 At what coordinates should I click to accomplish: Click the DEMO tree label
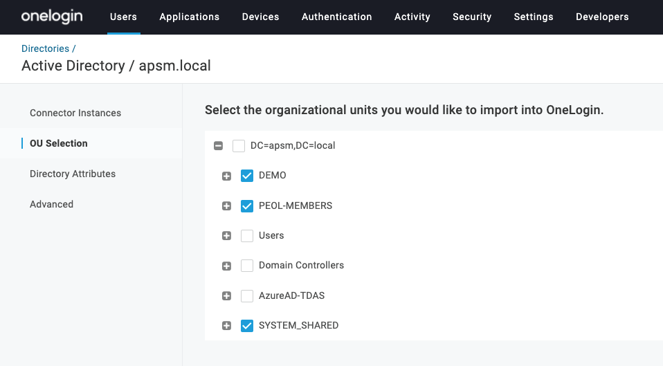pyautogui.click(x=272, y=176)
